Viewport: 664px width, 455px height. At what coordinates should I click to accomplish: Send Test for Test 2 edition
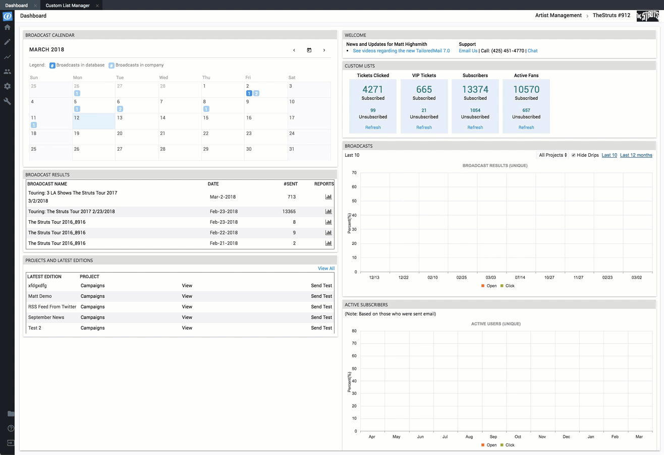tap(321, 328)
